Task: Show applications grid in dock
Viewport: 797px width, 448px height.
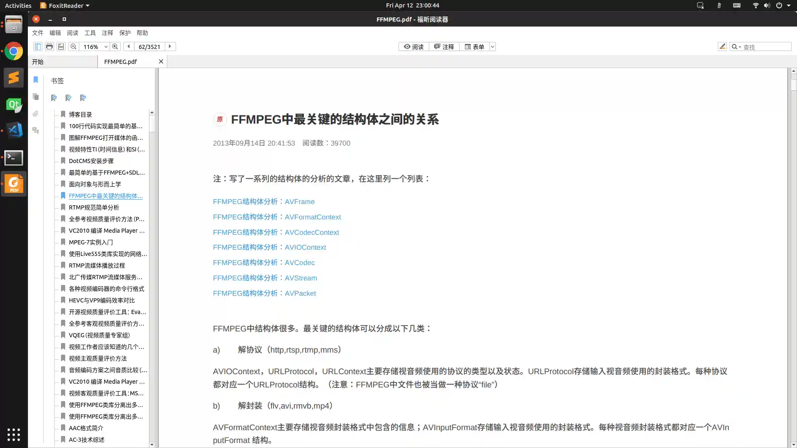Action: pyautogui.click(x=14, y=434)
